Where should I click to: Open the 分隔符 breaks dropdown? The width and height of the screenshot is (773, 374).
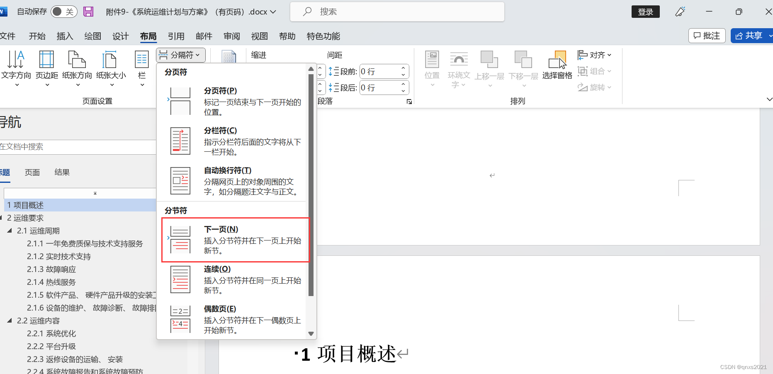(x=181, y=55)
